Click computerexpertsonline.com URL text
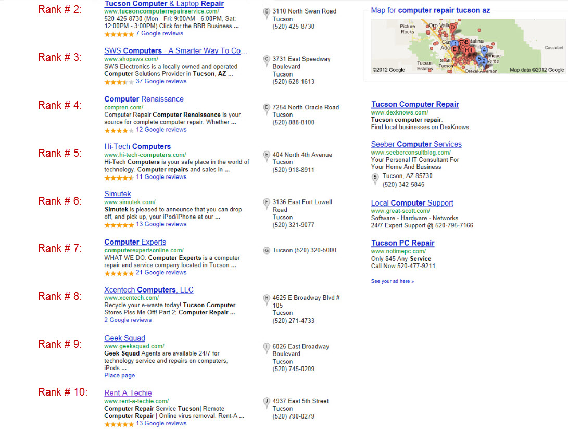 (144, 250)
